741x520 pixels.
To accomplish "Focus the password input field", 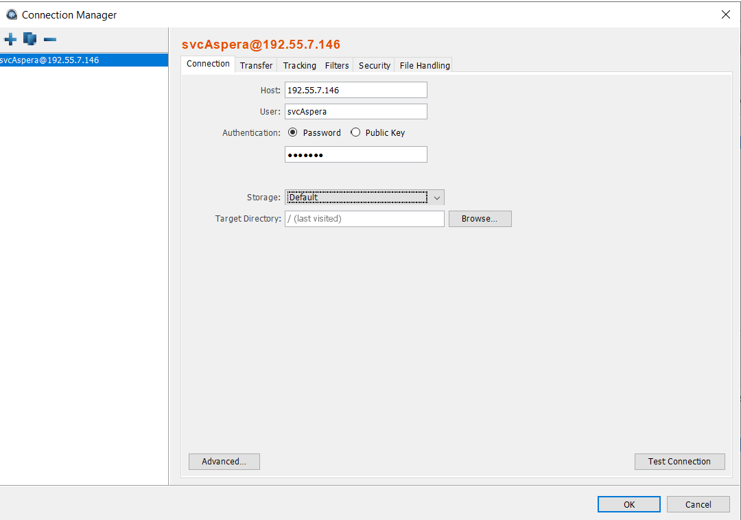I will (355, 154).
